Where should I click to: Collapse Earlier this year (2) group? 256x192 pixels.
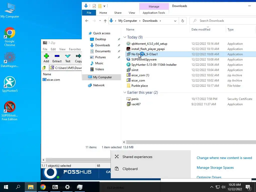click(125, 92)
